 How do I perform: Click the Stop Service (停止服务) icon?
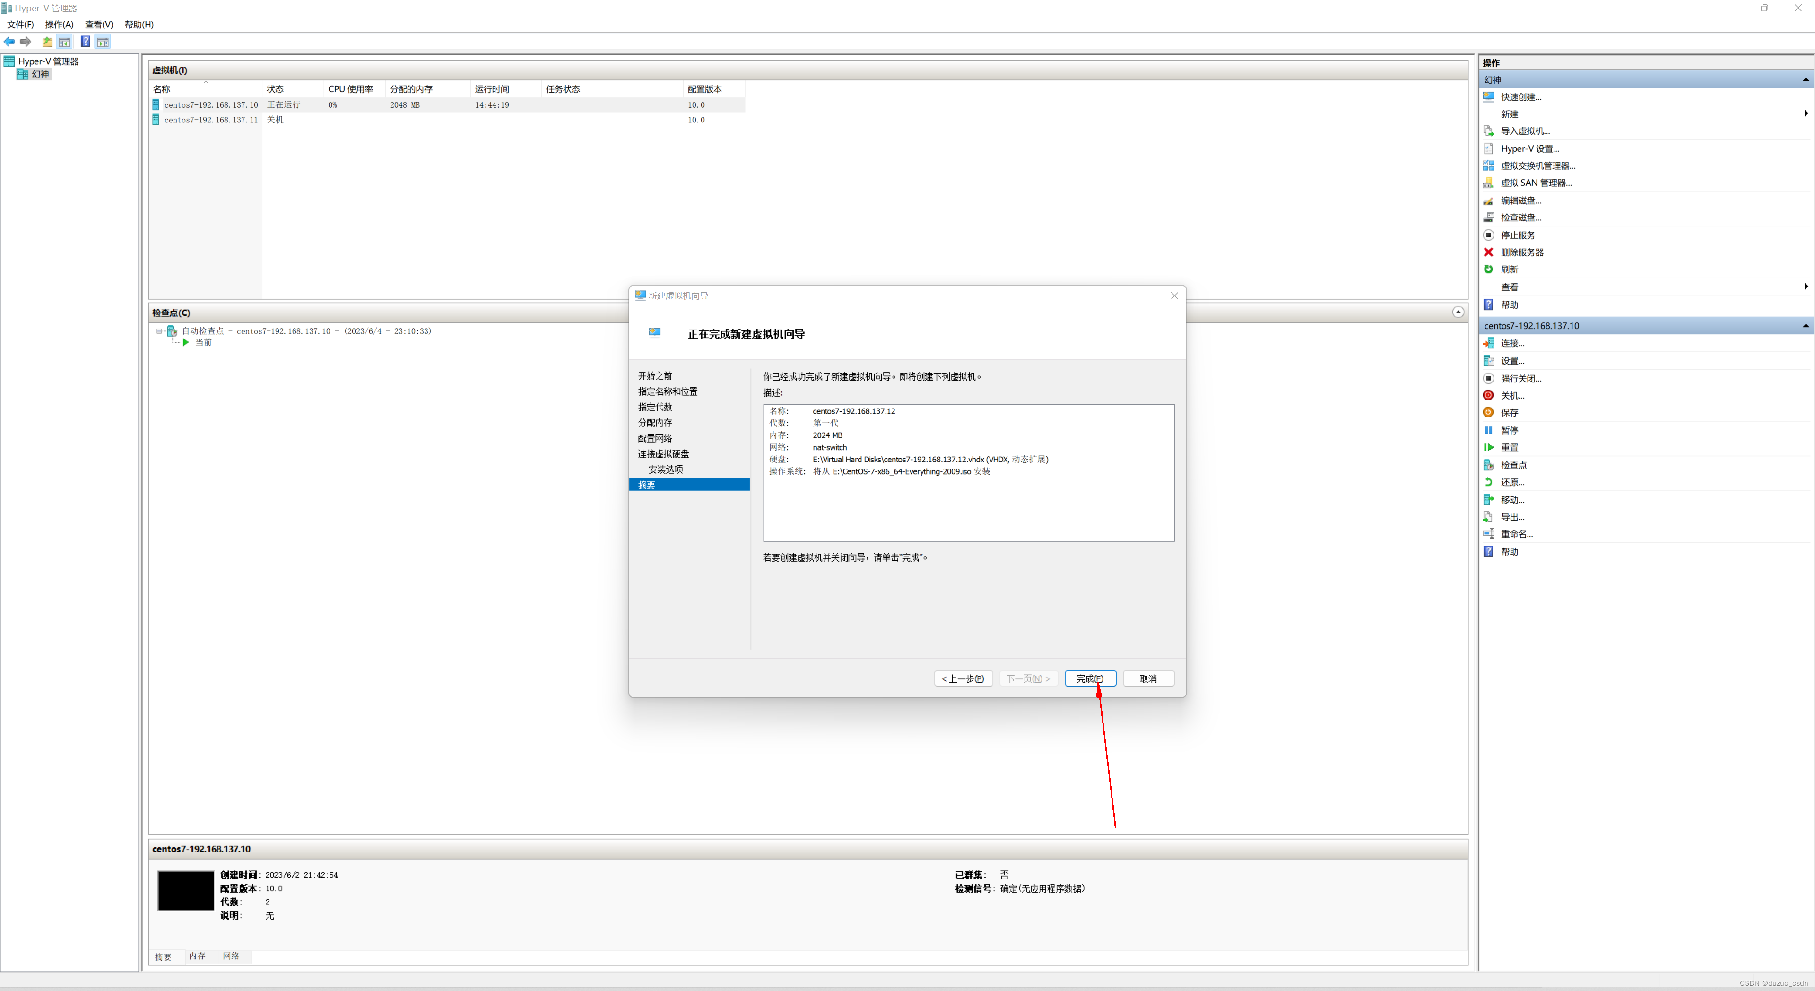(x=1488, y=235)
